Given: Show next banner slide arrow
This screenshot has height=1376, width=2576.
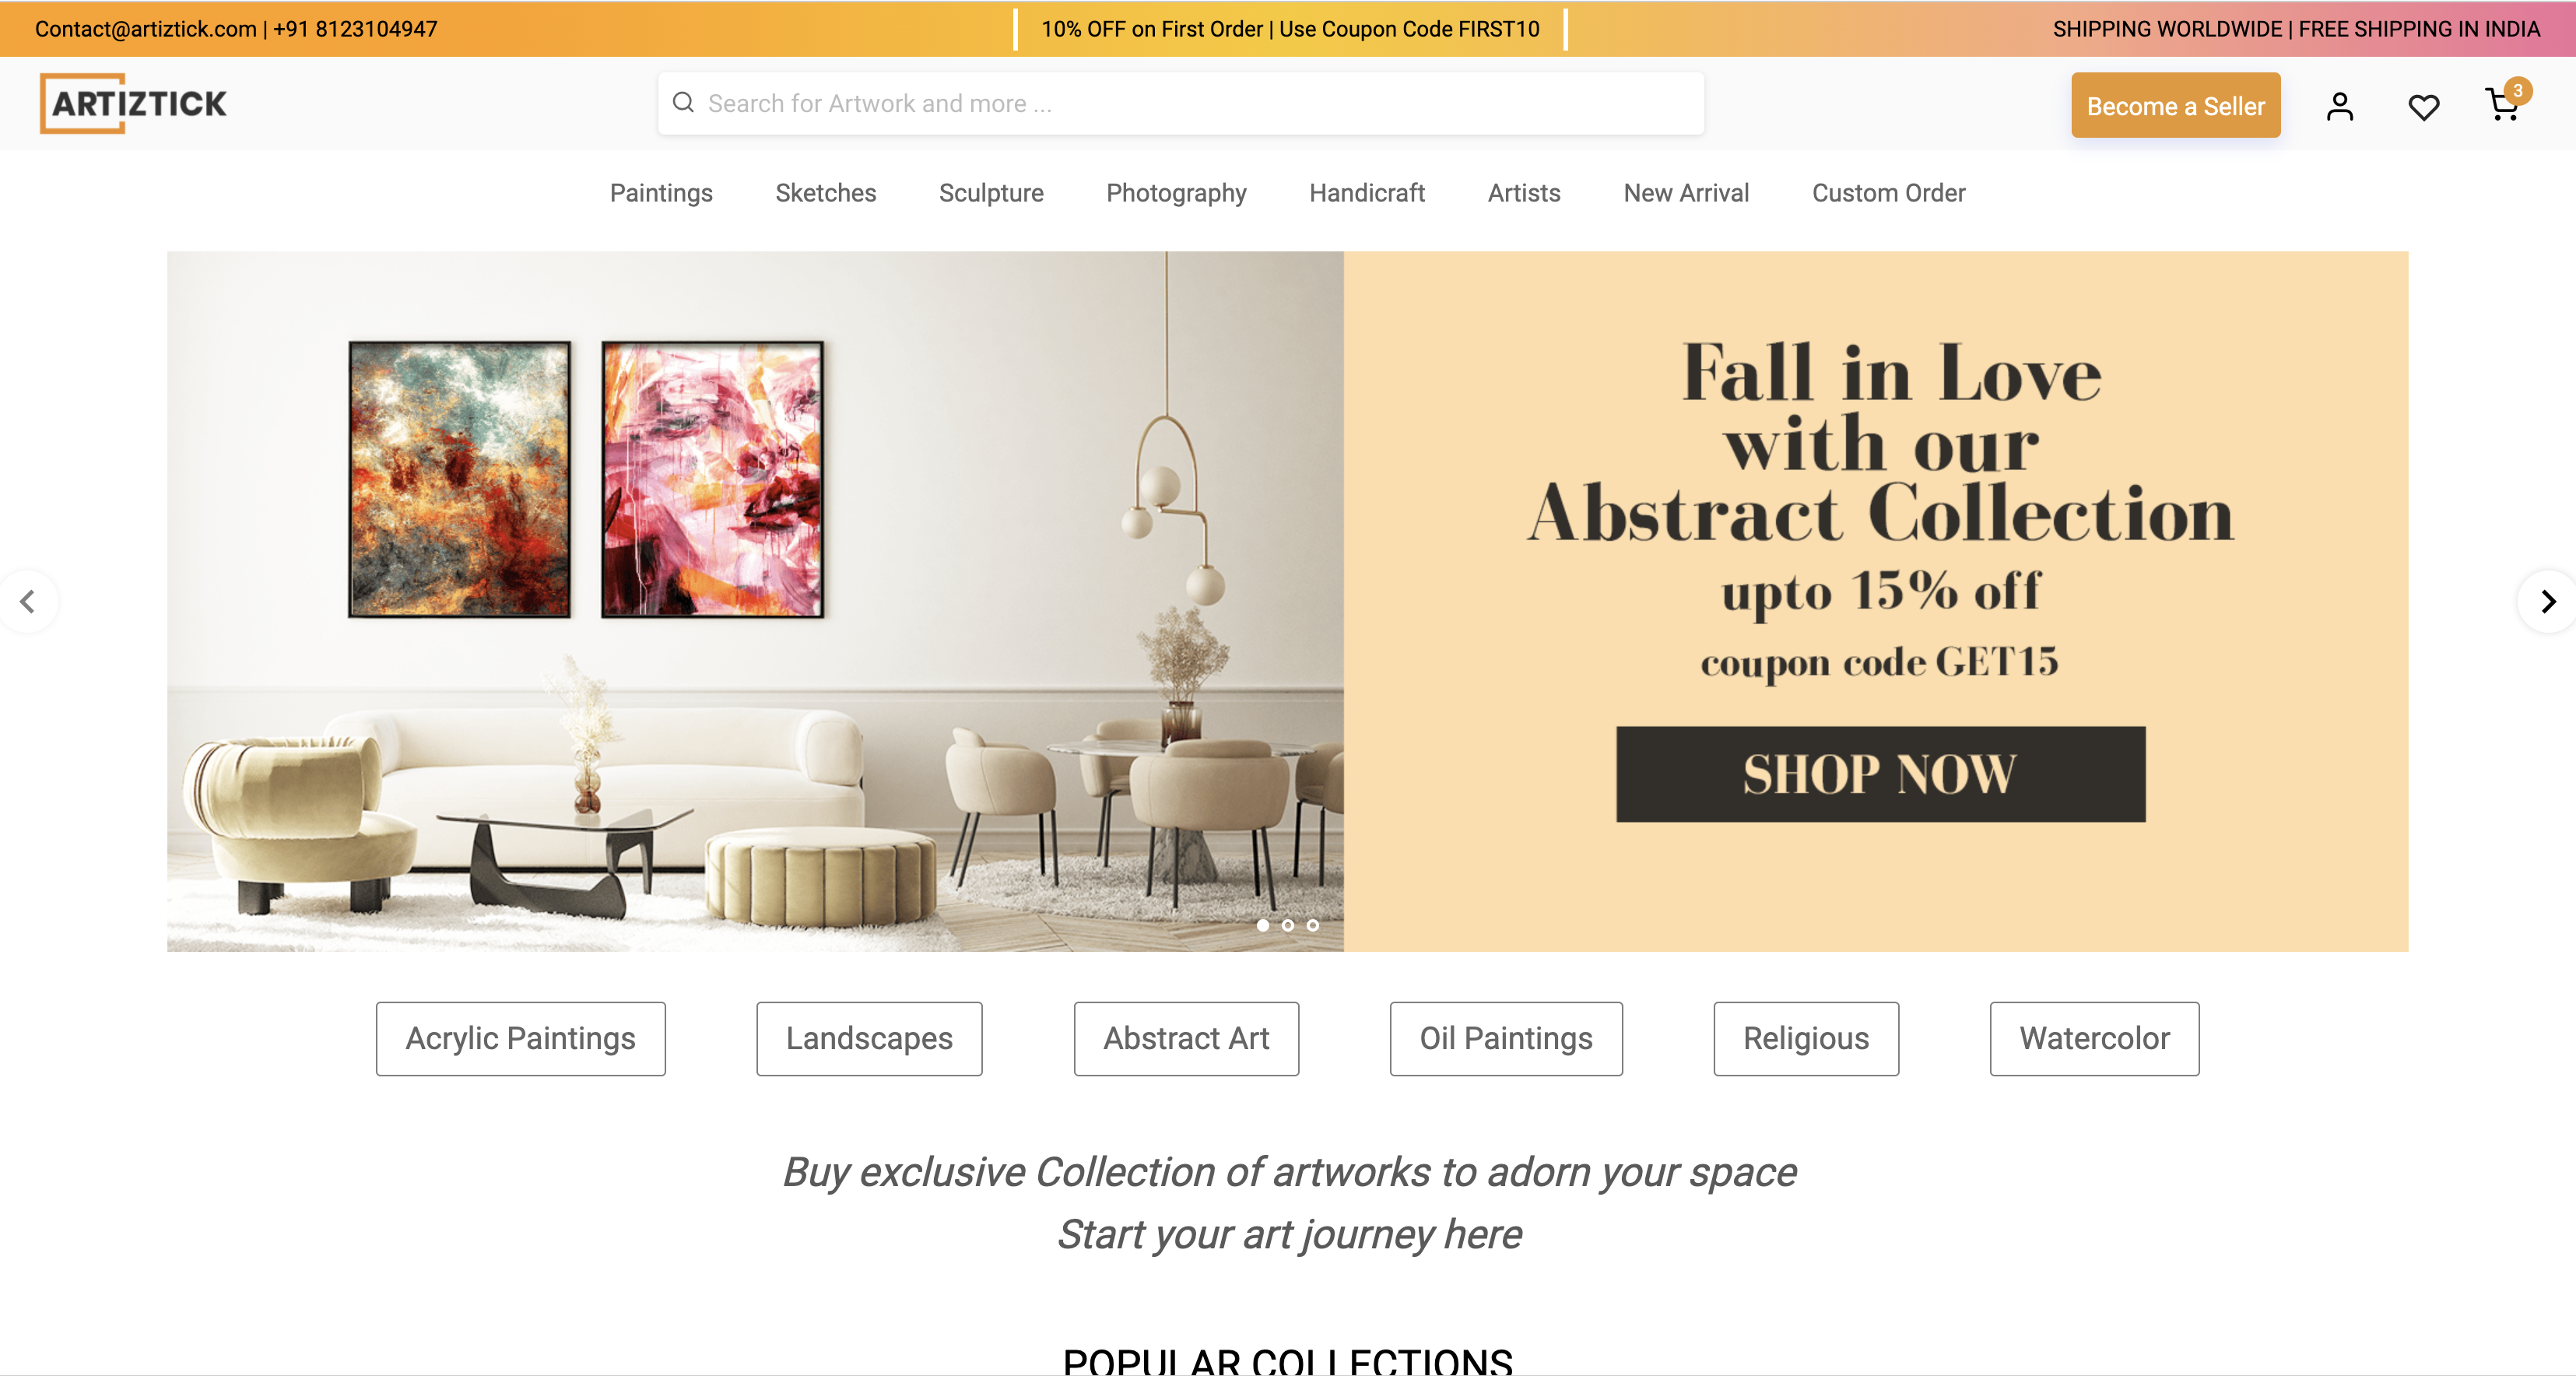Looking at the screenshot, I should (2548, 601).
